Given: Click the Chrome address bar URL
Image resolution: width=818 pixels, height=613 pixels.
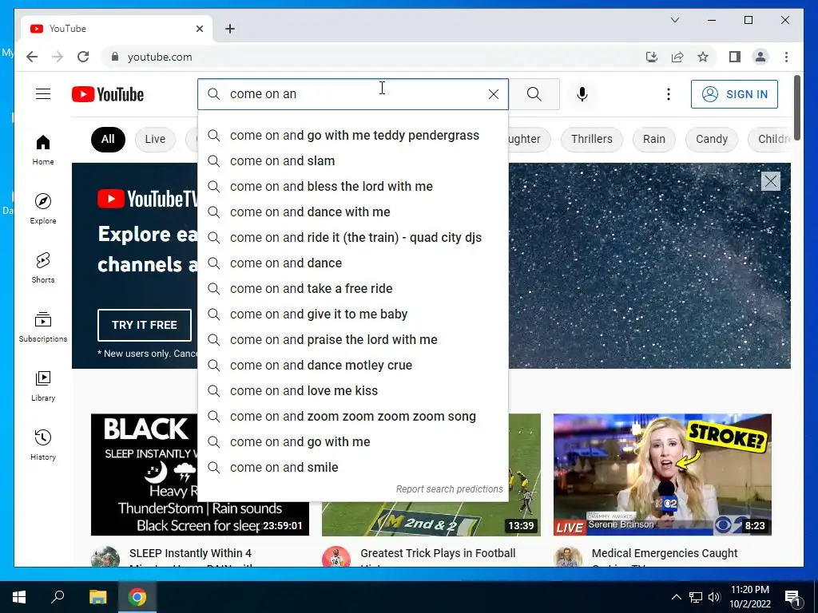Looking at the screenshot, I should click(x=160, y=57).
